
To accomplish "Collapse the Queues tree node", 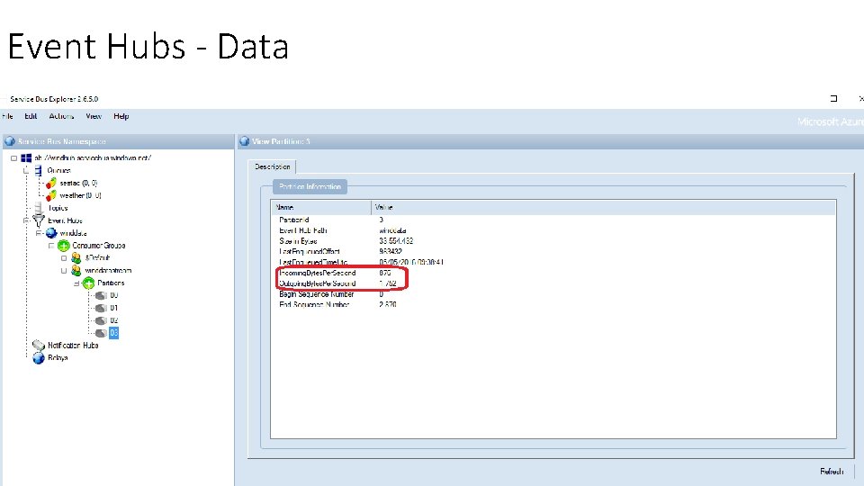I will (x=26, y=171).
